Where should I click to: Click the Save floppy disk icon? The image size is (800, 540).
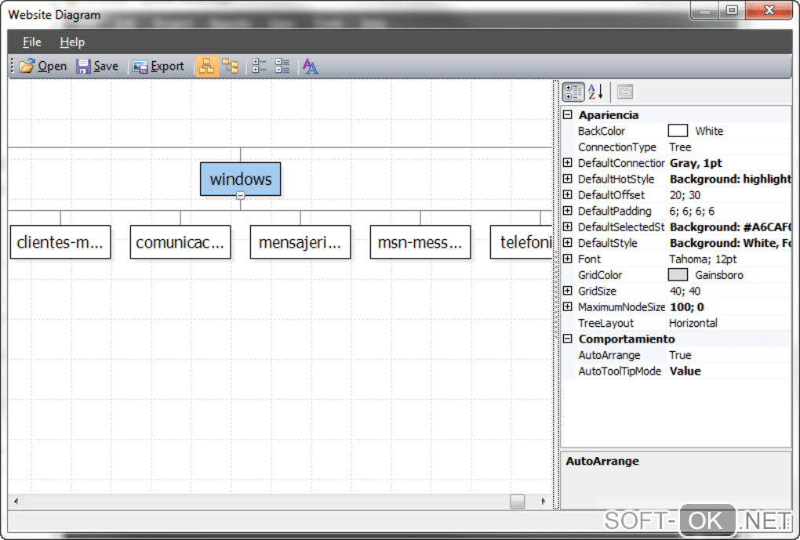coord(83,67)
